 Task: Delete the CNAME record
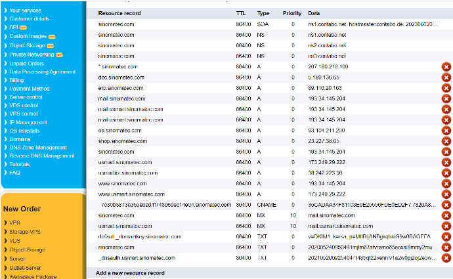(x=446, y=205)
